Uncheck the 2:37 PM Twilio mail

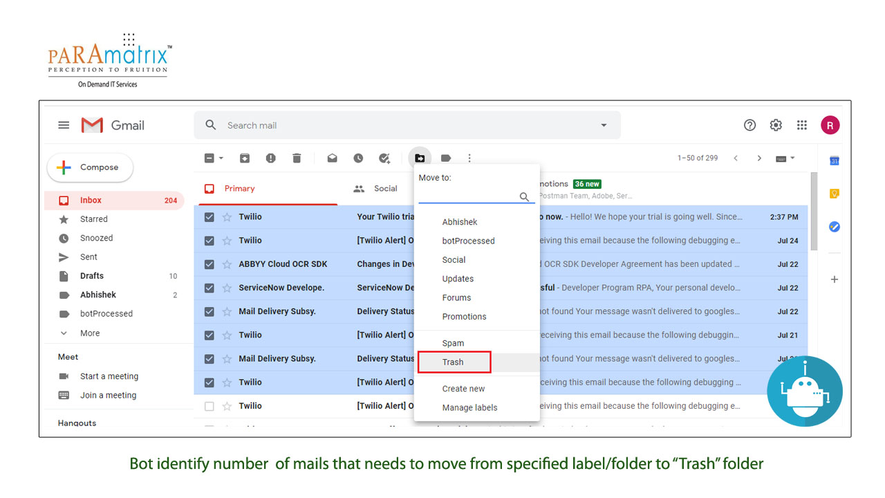coord(209,217)
